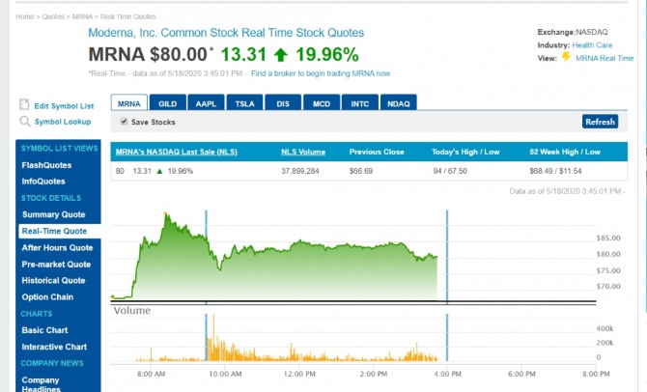Click the 10:00 AM axis label
The height and width of the screenshot is (392, 647).
click(225, 374)
